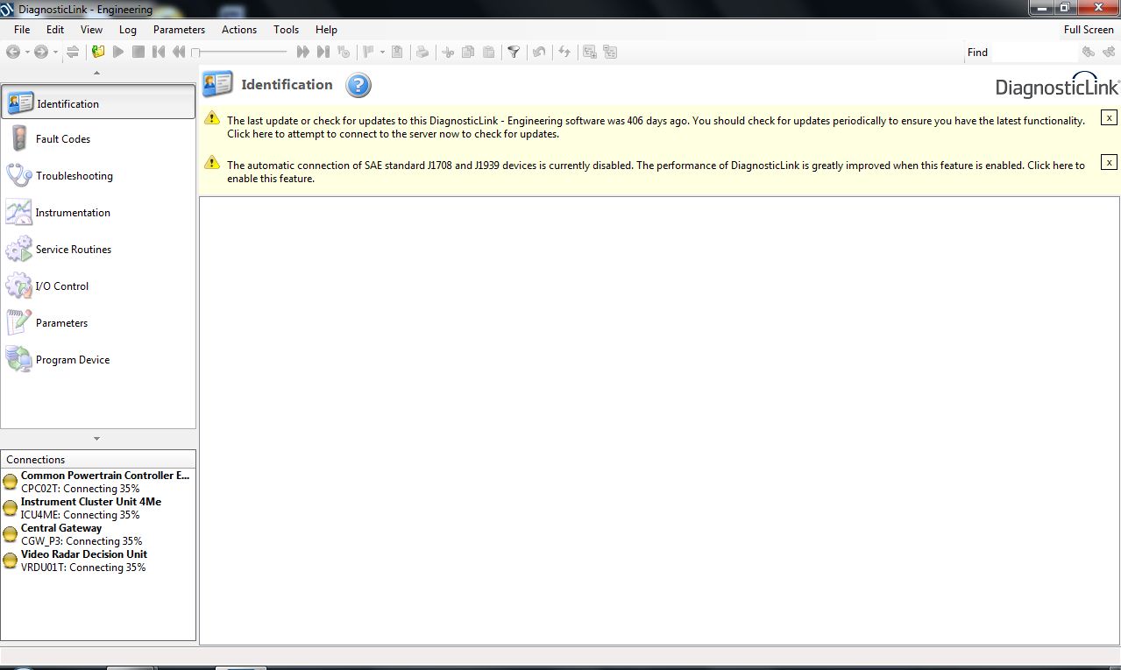Click the Copy toolbar icon

468,52
